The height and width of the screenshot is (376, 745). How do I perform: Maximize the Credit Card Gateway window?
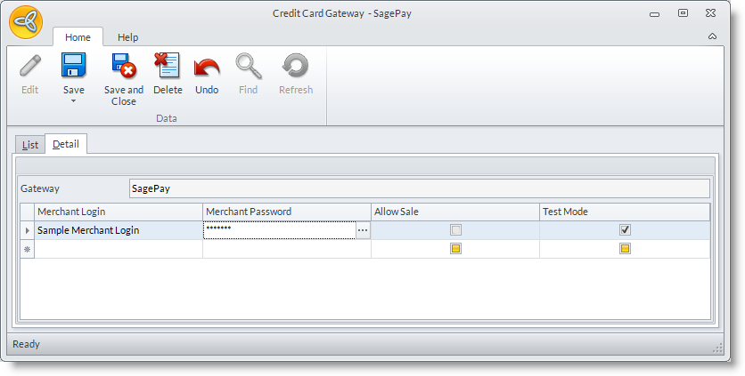683,13
